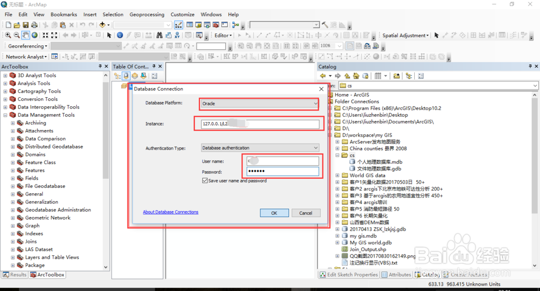Screen dimensions: 540x291
Task: Expand World GIS data folder
Action: [337, 175]
